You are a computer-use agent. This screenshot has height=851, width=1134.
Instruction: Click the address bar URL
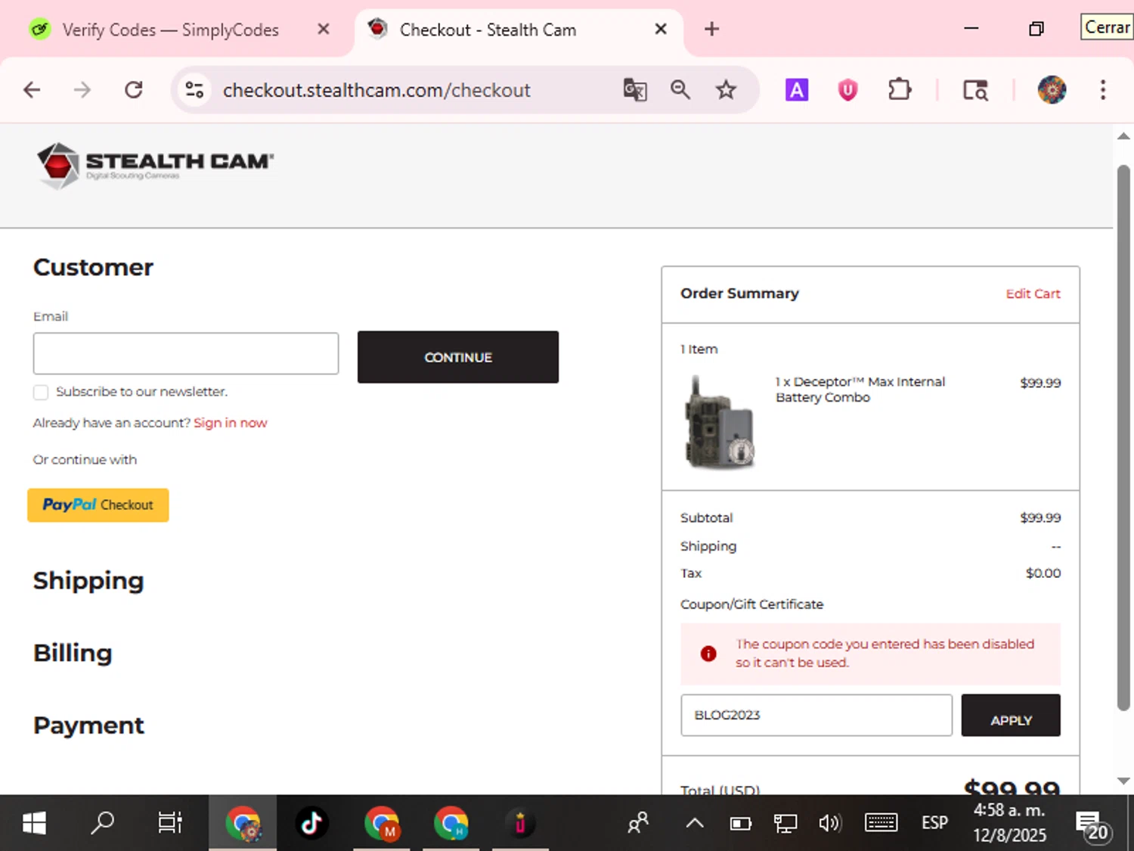click(x=376, y=90)
